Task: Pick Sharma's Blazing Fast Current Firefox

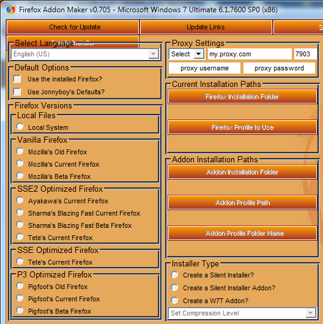Action: [x=20, y=212]
